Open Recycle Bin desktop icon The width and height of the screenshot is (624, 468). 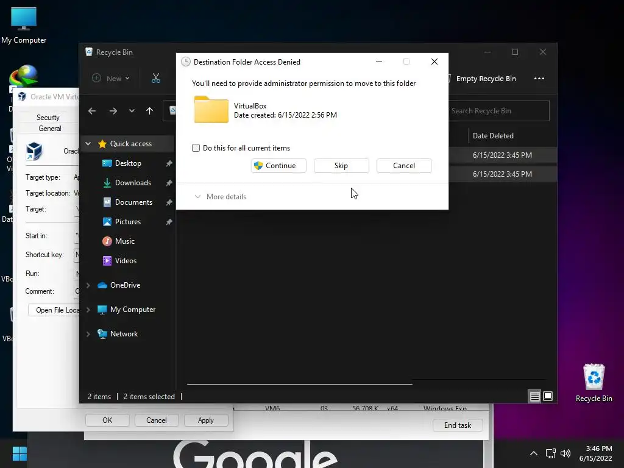[x=594, y=383]
